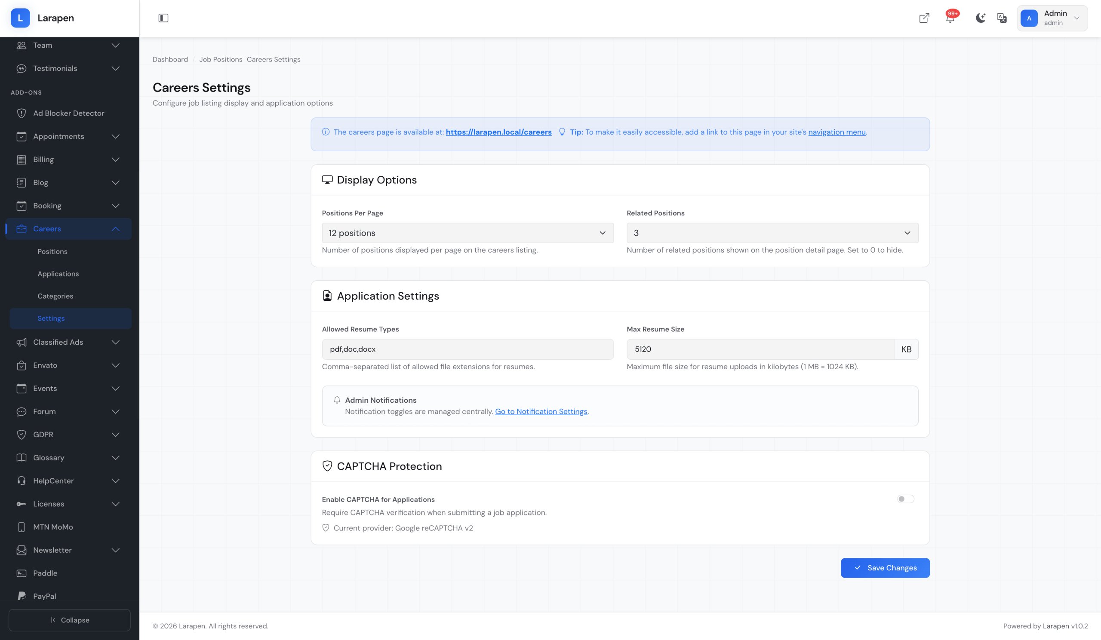Go to Applications submenu item
Viewport: 1101px width, 640px height.
(58, 274)
